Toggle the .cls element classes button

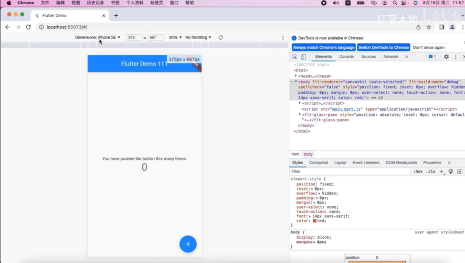[x=431, y=171]
